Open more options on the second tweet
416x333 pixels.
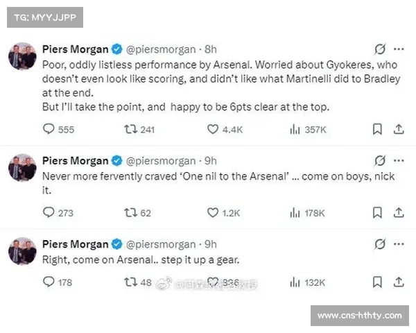(x=399, y=160)
